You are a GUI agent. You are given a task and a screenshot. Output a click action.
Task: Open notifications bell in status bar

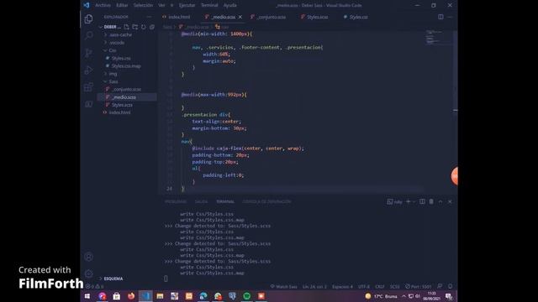point(451,287)
